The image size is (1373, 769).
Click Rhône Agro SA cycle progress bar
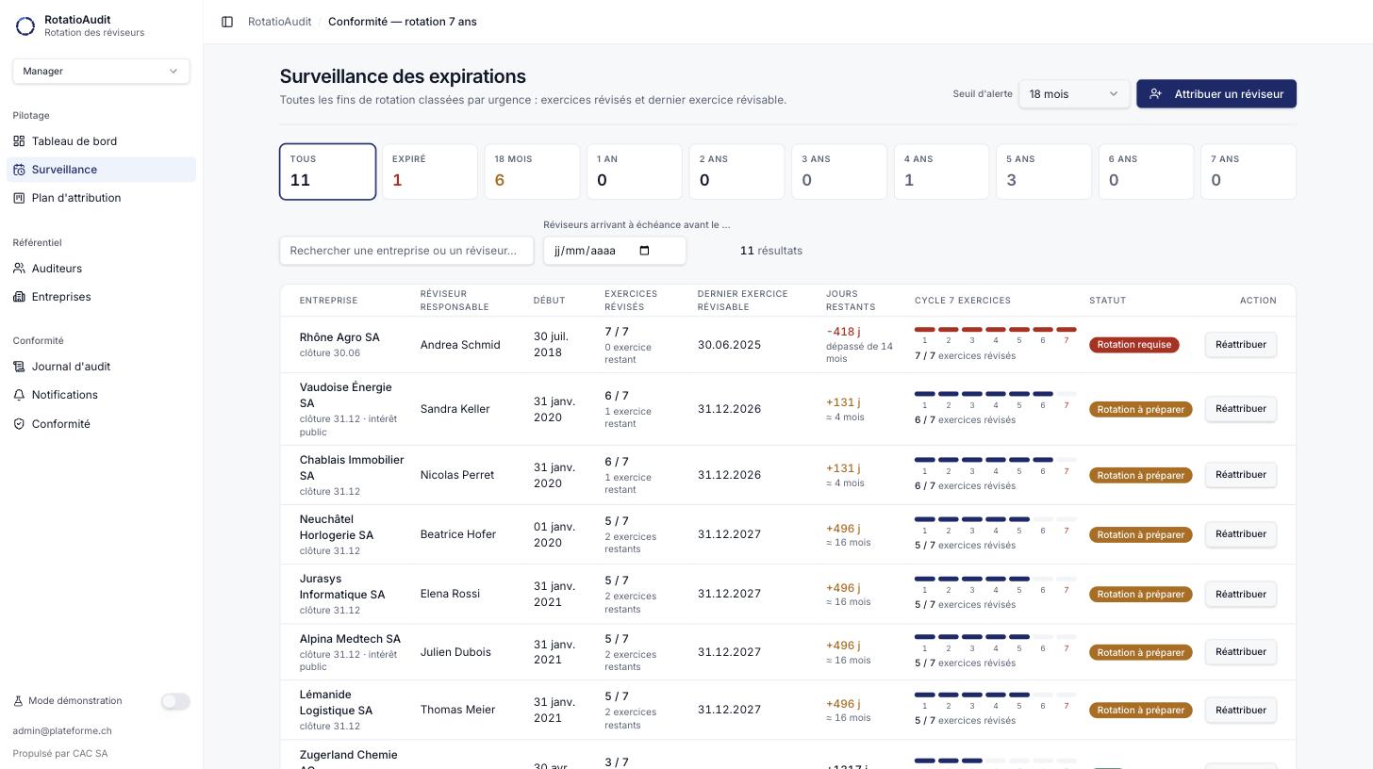click(x=995, y=330)
